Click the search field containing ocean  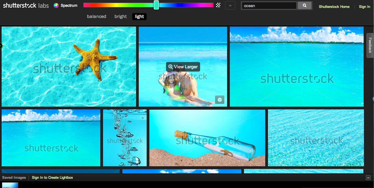coord(269,6)
